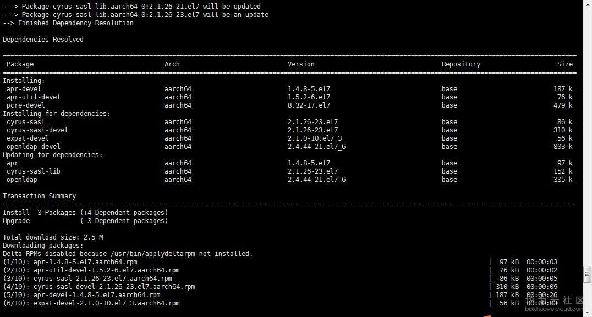Image resolution: width=592 pixels, height=317 pixels.
Task: Click the (1/10) apr rpm download line
Action: click(x=70, y=262)
